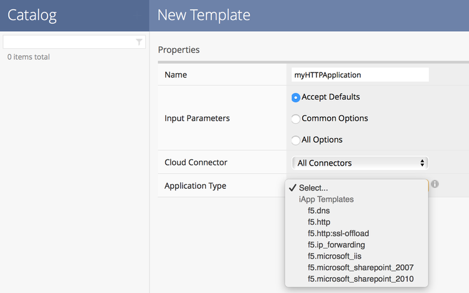Select f5.ip_forwarding template option
The height and width of the screenshot is (293, 469).
(x=336, y=244)
